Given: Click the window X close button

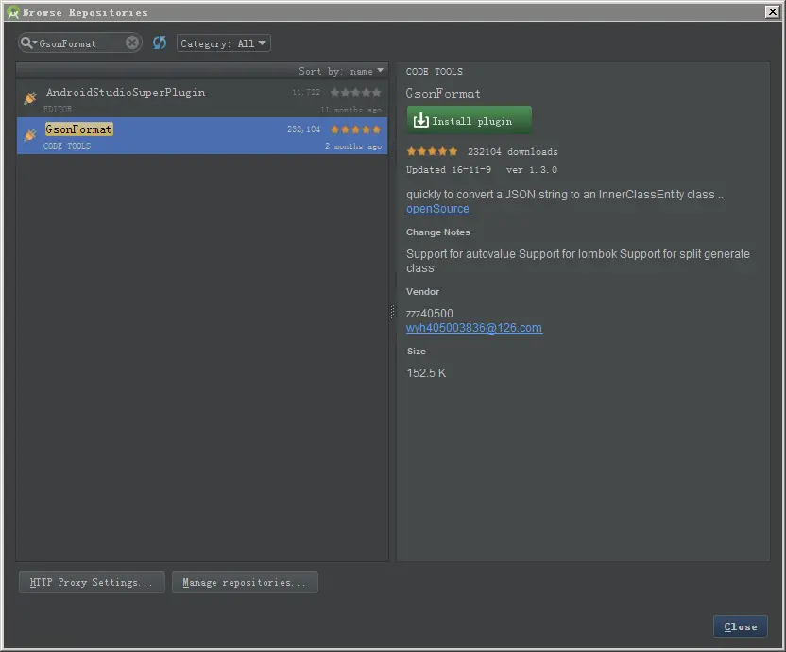Looking at the screenshot, I should click(773, 11).
